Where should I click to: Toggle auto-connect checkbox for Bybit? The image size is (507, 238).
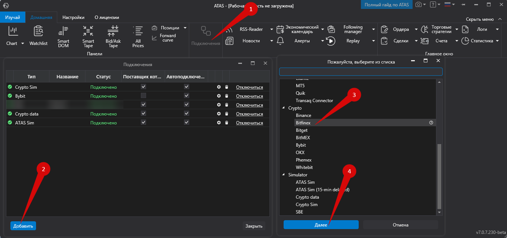187,95
